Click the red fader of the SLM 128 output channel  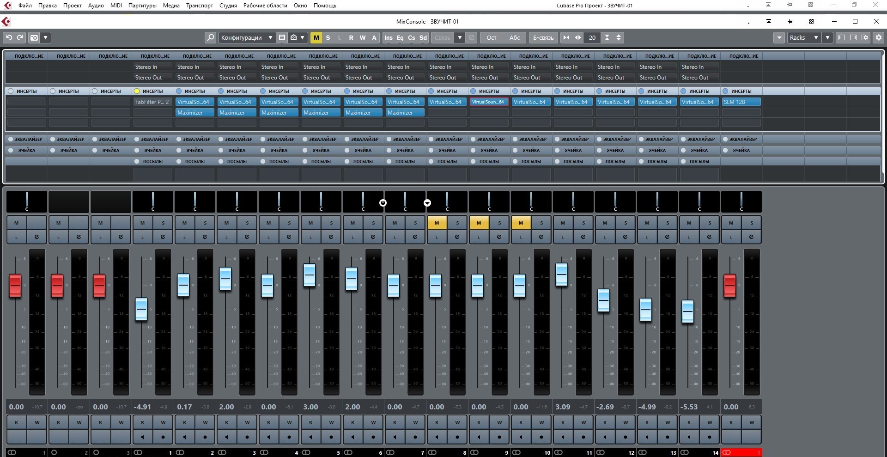point(729,286)
